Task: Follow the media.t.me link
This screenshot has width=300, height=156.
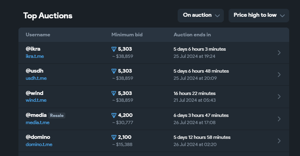Action: click(x=38, y=122)
